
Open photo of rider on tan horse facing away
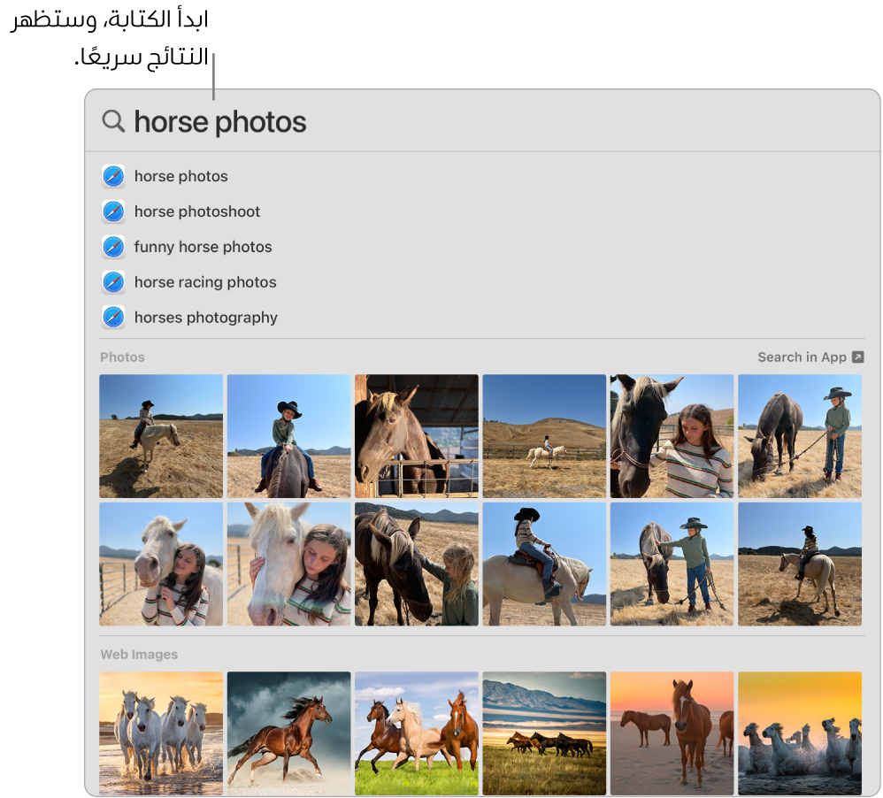(800, 564)
